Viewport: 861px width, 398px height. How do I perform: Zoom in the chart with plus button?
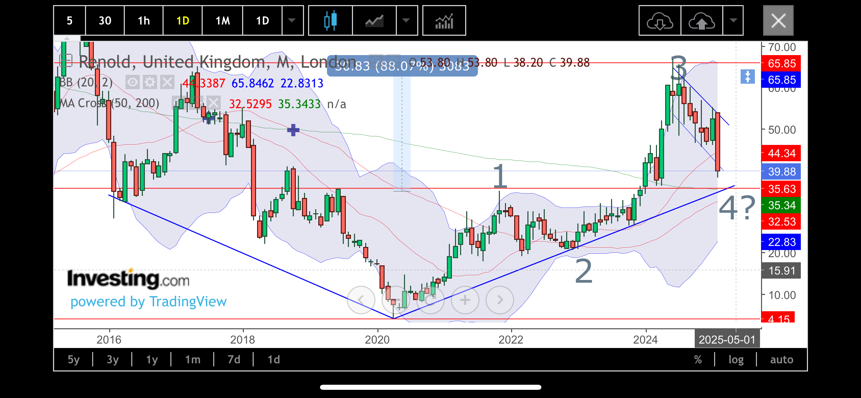[x=465, y=300]
